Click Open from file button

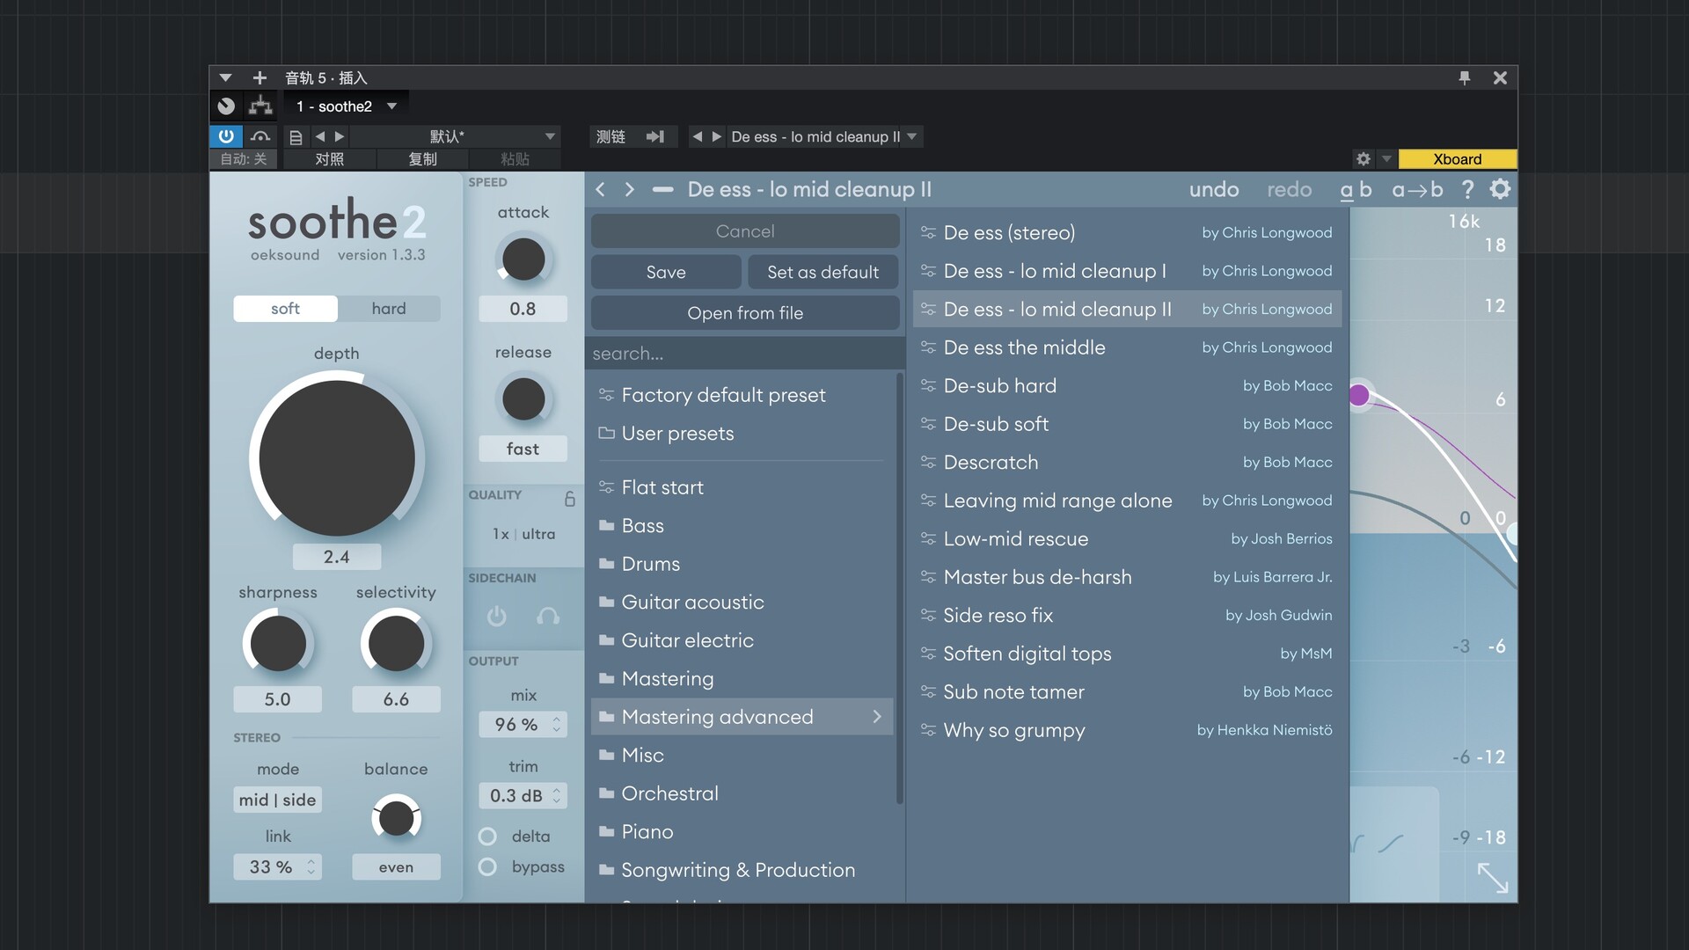[745, 313]
